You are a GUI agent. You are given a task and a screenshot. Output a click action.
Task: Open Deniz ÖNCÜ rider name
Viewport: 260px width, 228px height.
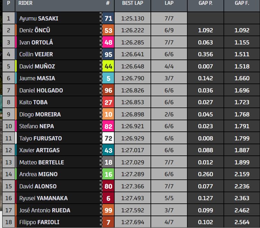(34, 30)
